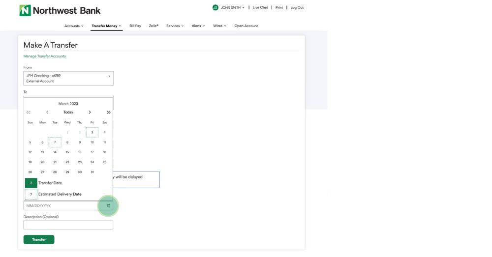The height and width of the screenshot is (257, 492).
Task: Click the Log Out link
Action: point(297,7)
